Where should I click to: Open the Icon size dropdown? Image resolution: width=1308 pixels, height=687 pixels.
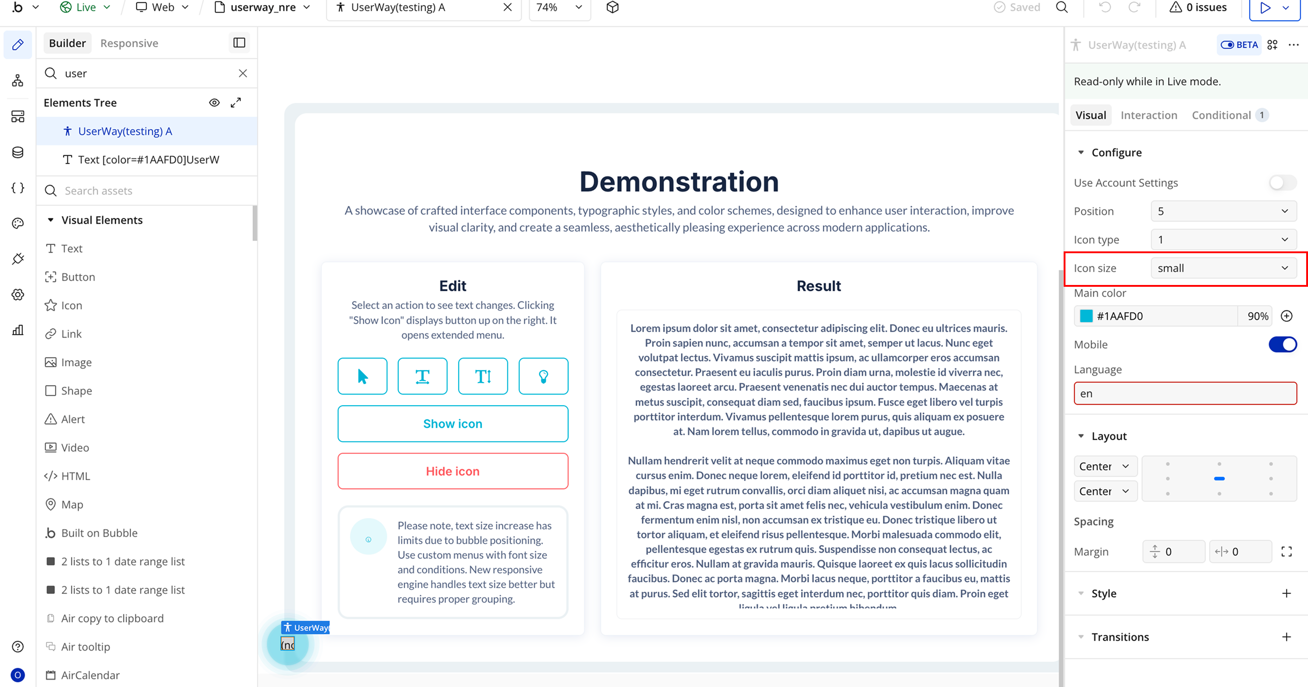pos(1223,268)
